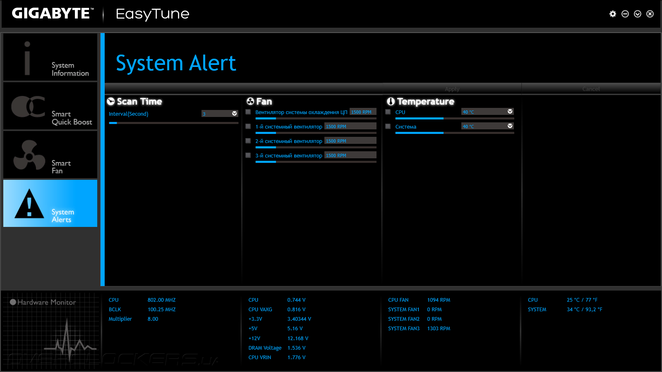Click the +5V '5.16 V' reading
Viewport: 662px width, 372px height.
pyautogui.click(x=295, y=329)
